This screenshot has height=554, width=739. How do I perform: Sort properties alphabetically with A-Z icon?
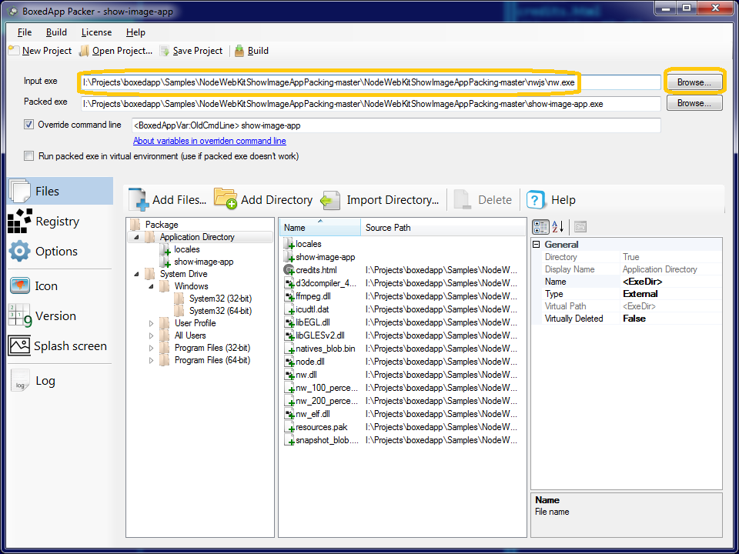pyautogui.click(x=559, y=226)
